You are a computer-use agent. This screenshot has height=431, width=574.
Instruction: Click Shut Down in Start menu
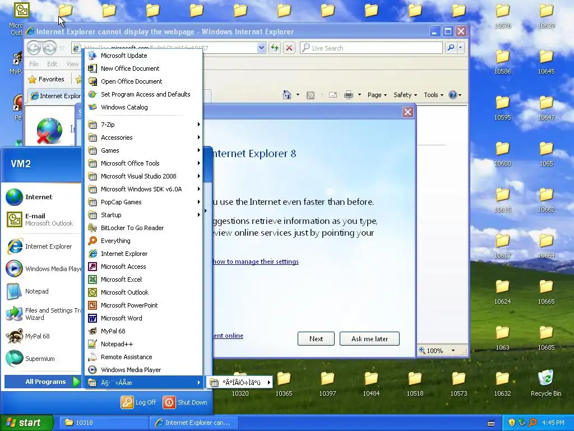point(185,402)
